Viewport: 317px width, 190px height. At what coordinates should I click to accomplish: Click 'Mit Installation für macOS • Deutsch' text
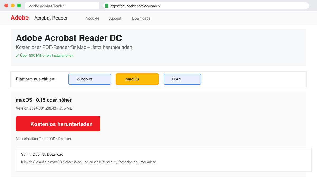pos(43,139)
